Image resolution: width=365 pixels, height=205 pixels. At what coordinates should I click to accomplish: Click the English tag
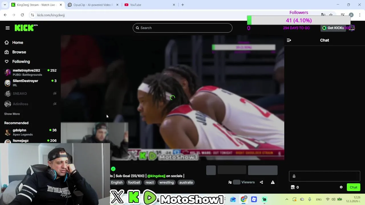[x=117, y=183]
